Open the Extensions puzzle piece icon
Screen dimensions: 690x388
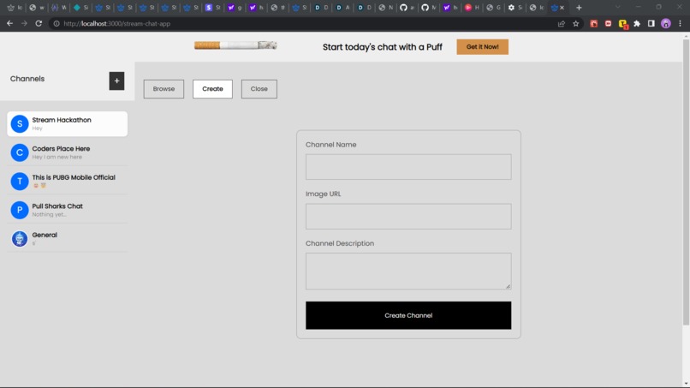pyautogui.click(x=637, y=24)
